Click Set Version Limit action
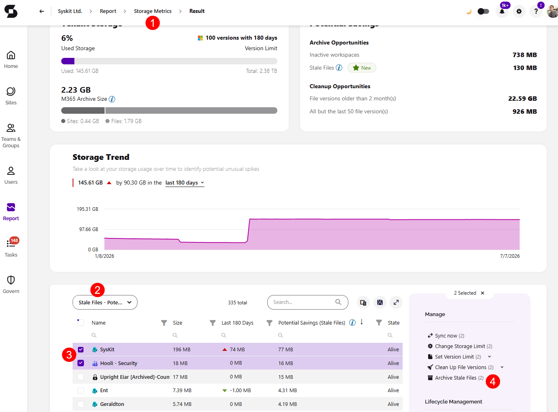Viewport: 558px width, 412px height. [454, 357]
